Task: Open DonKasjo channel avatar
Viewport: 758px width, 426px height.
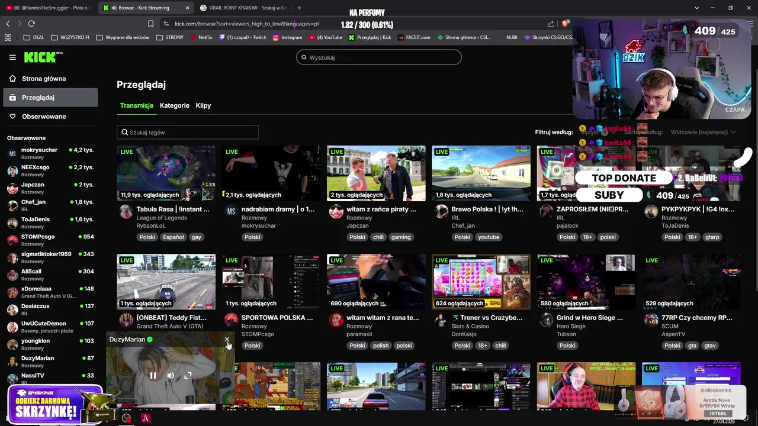Action: click(x=441, y=320)
